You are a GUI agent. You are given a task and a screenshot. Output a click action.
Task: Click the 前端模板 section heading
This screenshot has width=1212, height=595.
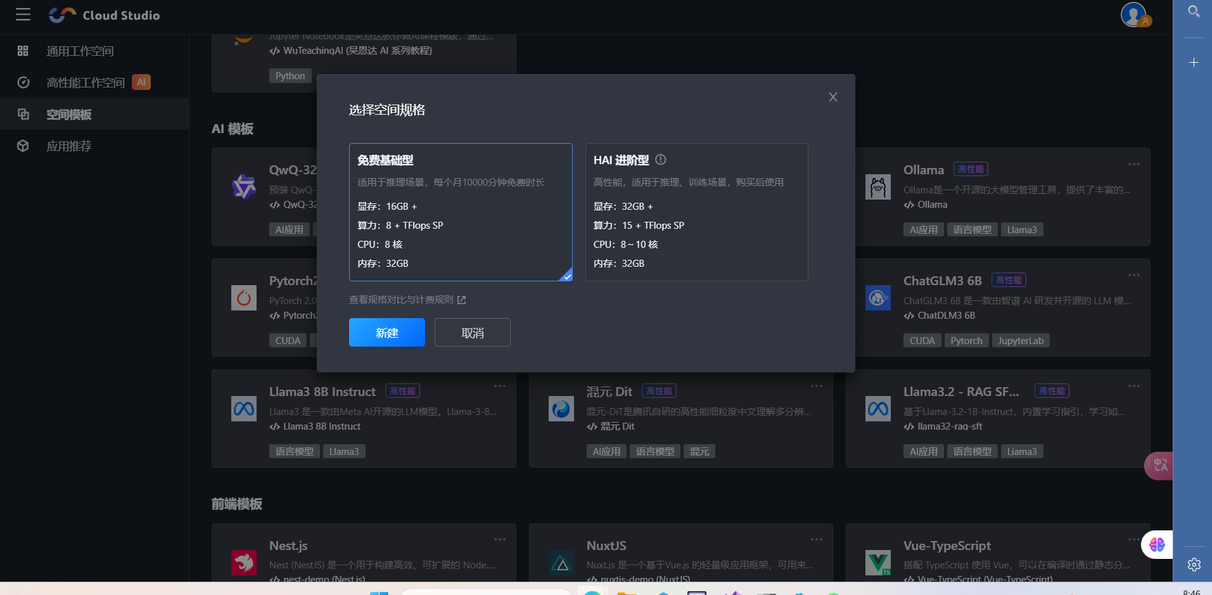point(237,504)
